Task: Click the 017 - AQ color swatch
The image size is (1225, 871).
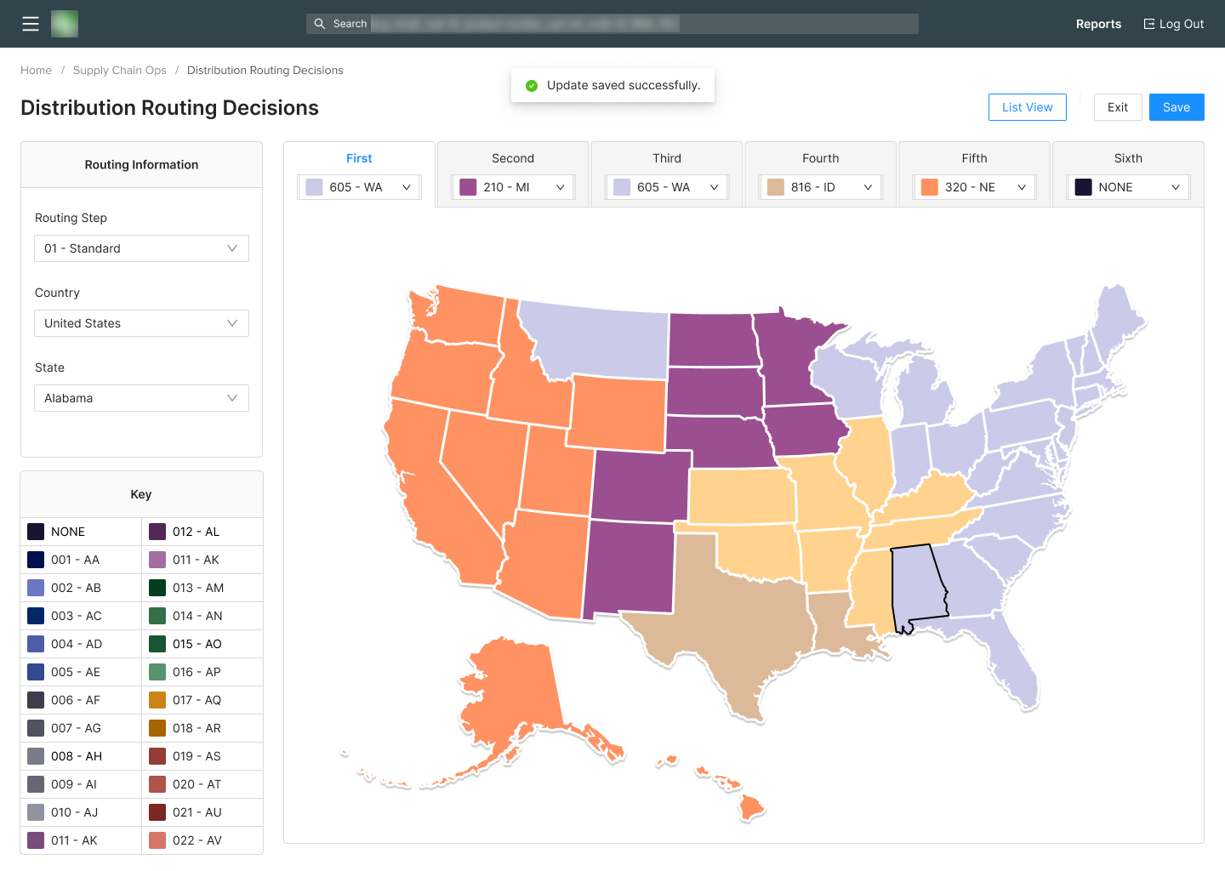Action: coord(157,700)
